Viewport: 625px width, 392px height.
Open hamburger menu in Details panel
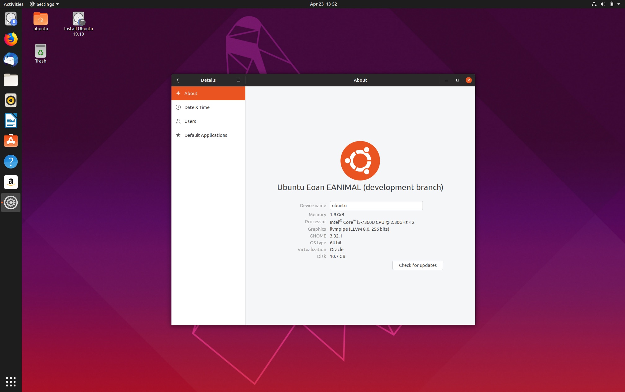[238, 80]
